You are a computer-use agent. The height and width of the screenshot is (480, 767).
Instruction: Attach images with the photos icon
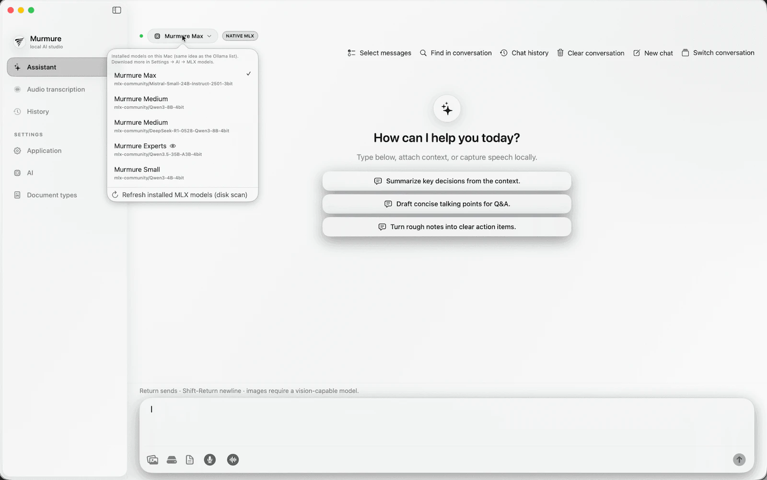[152, 460]
